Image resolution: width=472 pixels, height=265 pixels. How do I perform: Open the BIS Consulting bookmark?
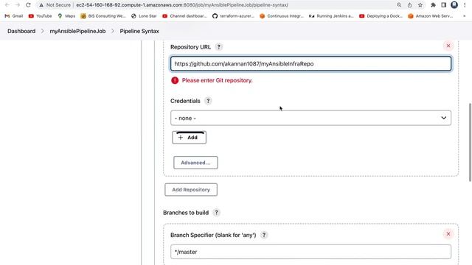coord(103,16)
